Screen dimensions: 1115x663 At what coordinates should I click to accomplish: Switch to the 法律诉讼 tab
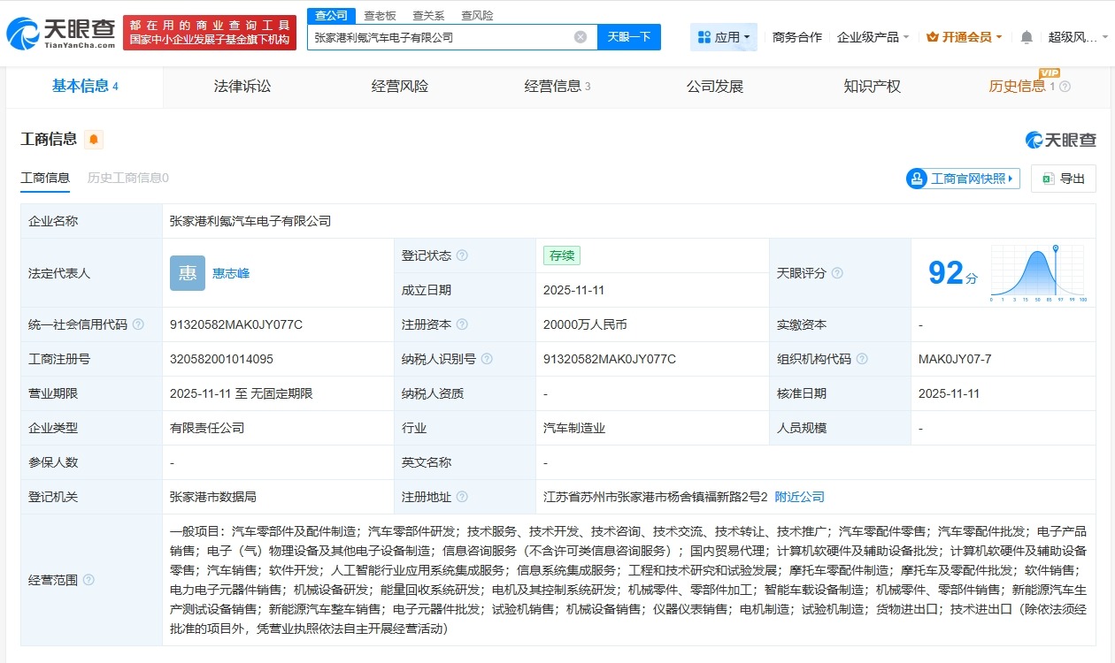[x=242, y=87]
